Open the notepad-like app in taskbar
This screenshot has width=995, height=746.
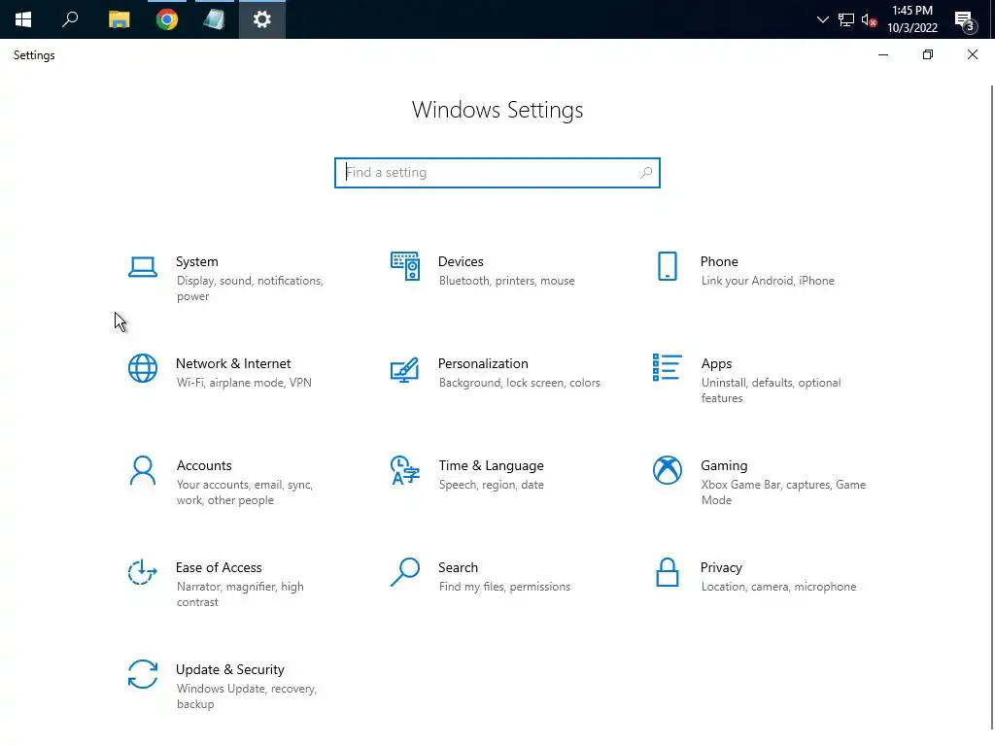pyautogui.click(x=215, y=19)
